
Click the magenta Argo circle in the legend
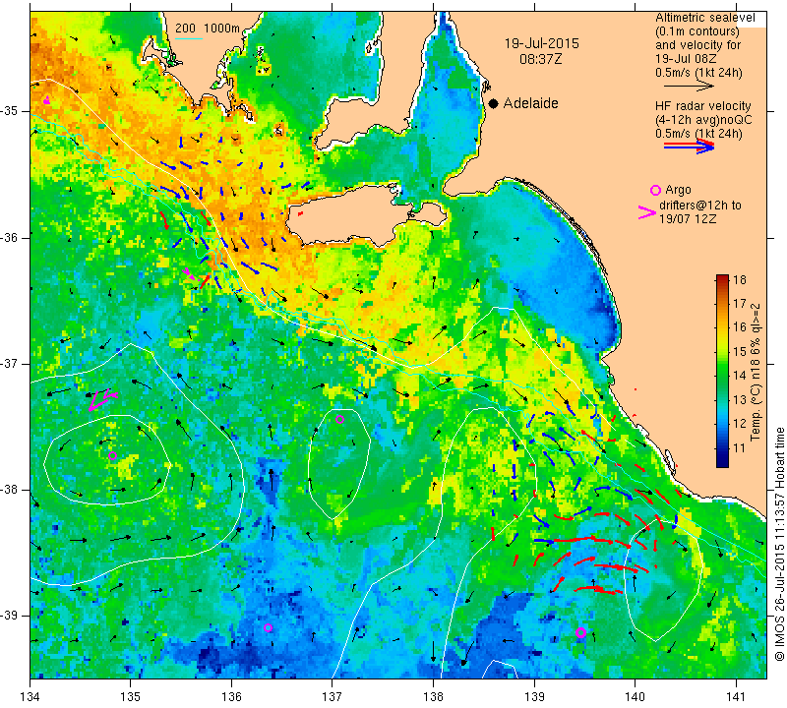point(655,190)
